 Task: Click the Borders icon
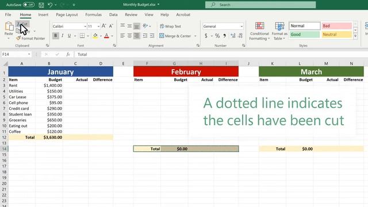(x=82, y=36)
